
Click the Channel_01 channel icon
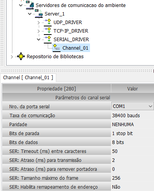click(x=57, y=48)
